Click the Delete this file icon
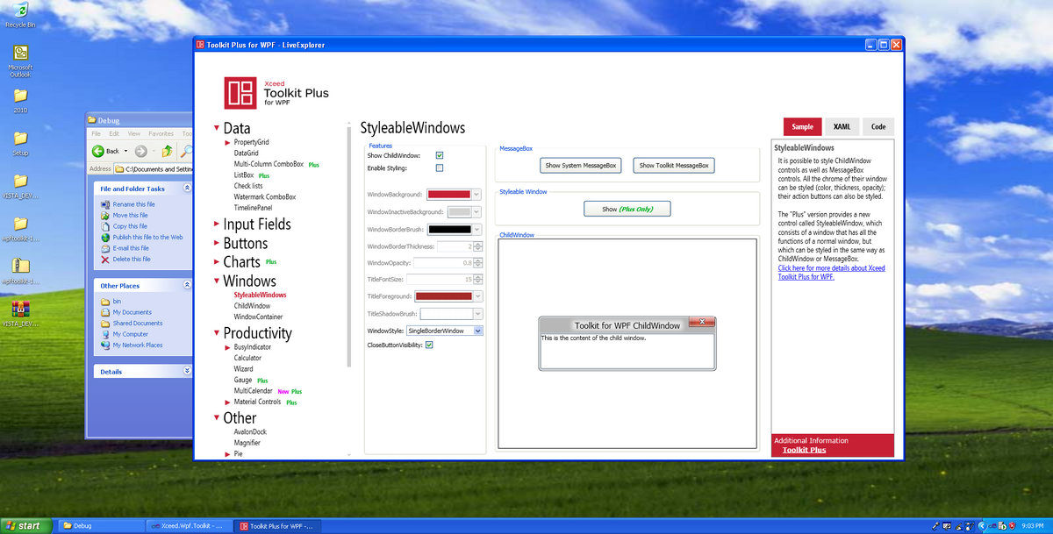1053x534 pixels. click(x=105, y=260)
